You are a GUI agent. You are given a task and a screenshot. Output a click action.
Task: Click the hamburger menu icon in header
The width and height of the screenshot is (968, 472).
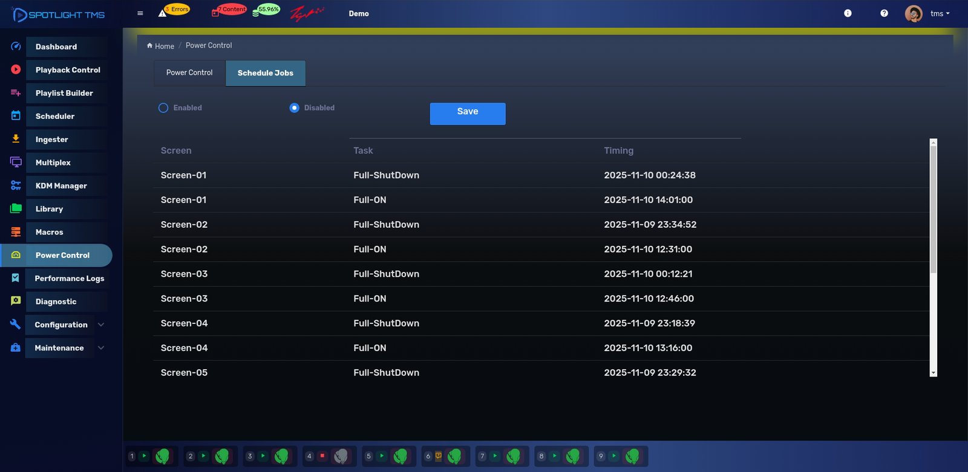pyautogui.click(x=140, y=13)
